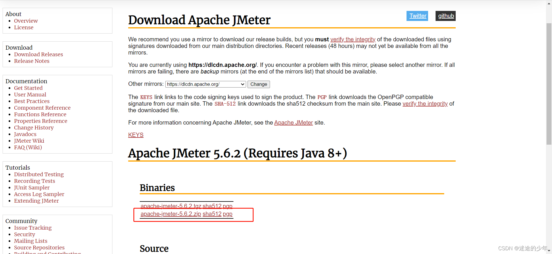Image resolution: width=552 pixels, height=254 pixels.
Task: Open Release Notes link
Action: [x=32, y=61]
